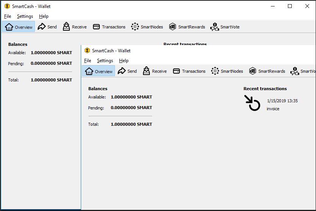Open Settings menu in the back window
316x211 pixels.
click(25, 16)
